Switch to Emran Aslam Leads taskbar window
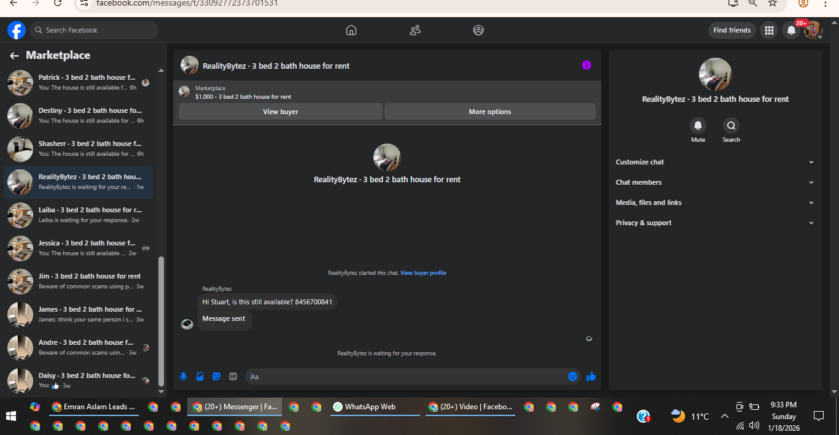 click(x=95, y=407)
